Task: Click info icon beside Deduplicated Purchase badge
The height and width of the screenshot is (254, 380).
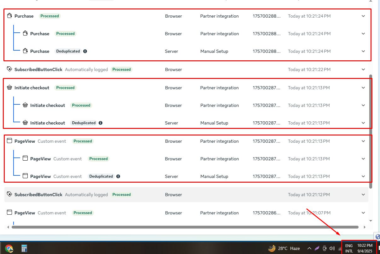Action: pos(85,51)
